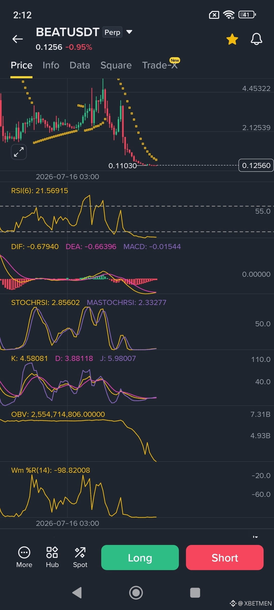Screen dimensions: 274x610
Task: Tap the 7.31B OBV axis label
Action: 260,414
